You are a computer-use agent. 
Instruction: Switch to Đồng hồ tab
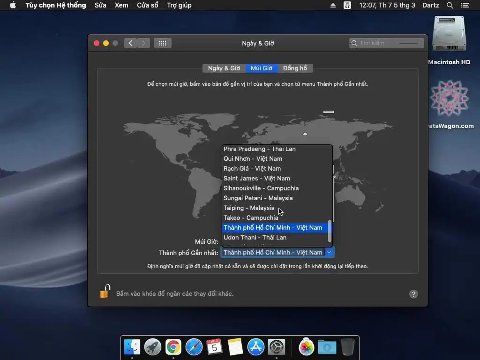pyautogui.click(x=295, y=68)
